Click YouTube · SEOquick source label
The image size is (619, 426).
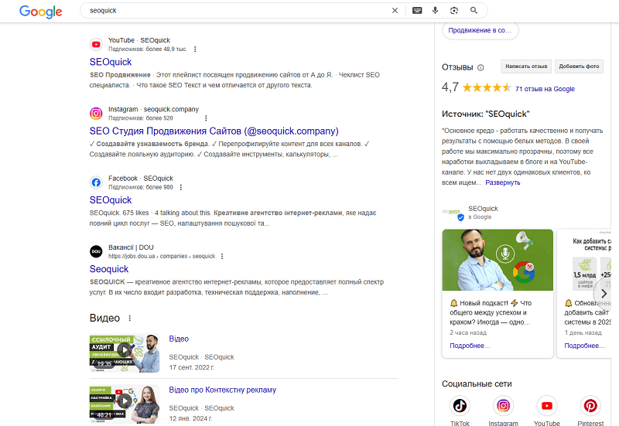pos(139,40)
